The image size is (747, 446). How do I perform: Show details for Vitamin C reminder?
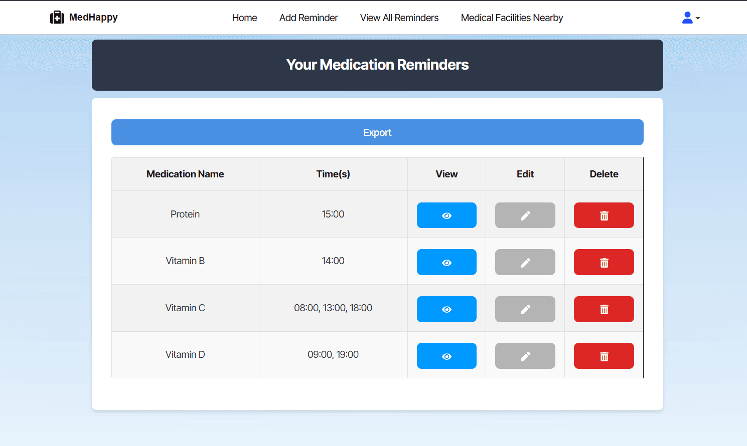pos(446,309)
